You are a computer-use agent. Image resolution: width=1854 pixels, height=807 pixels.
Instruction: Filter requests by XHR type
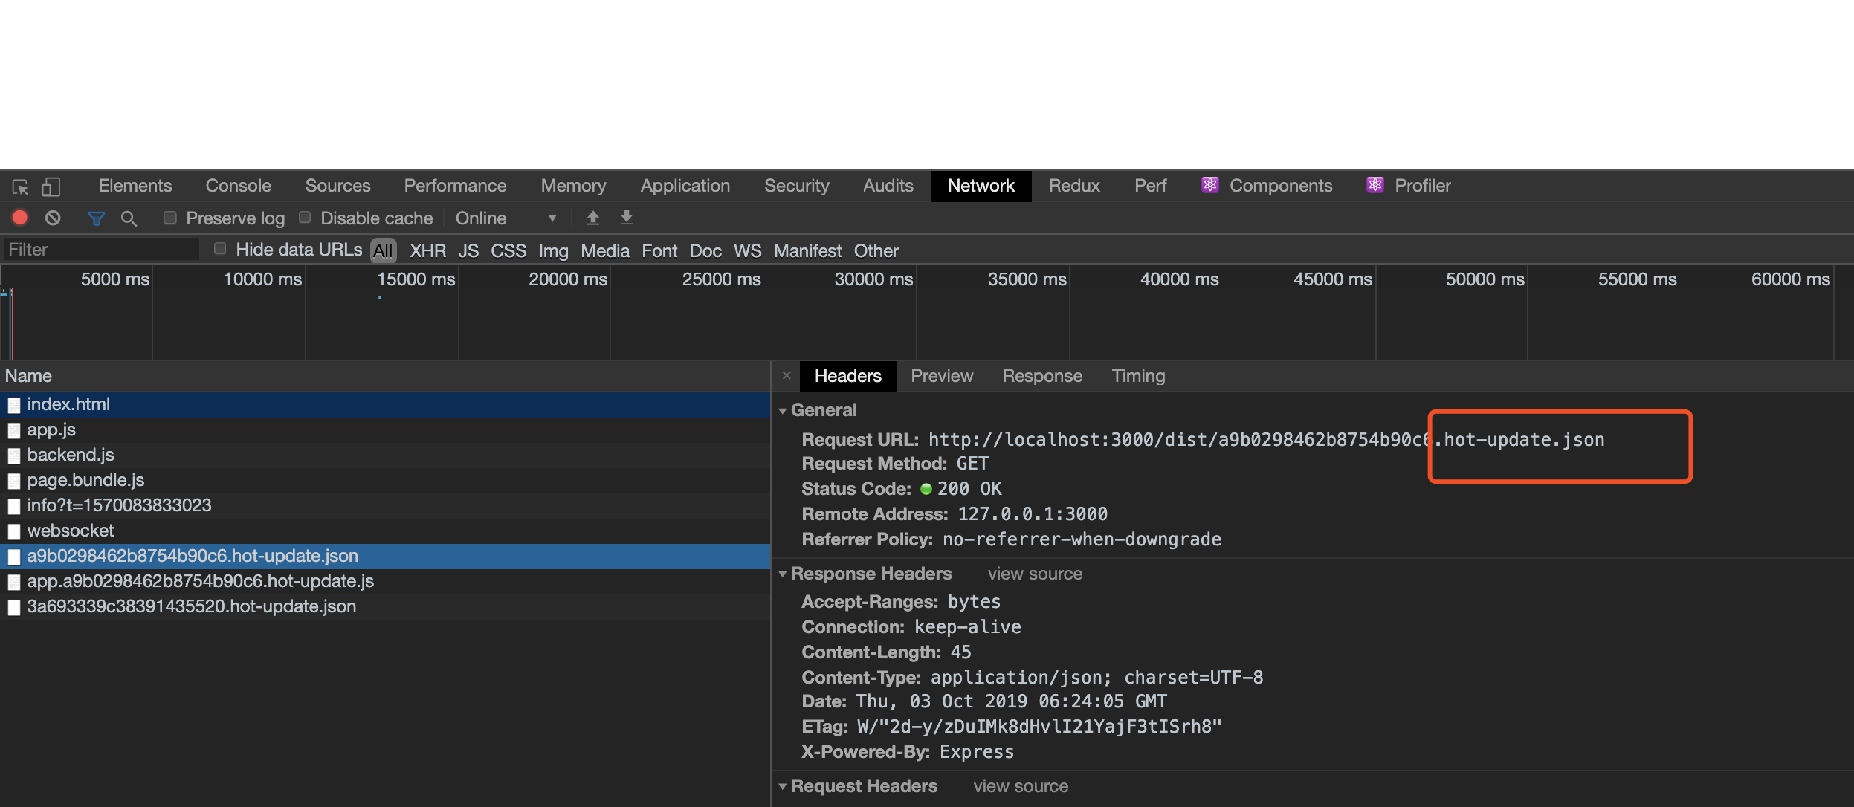427,251
